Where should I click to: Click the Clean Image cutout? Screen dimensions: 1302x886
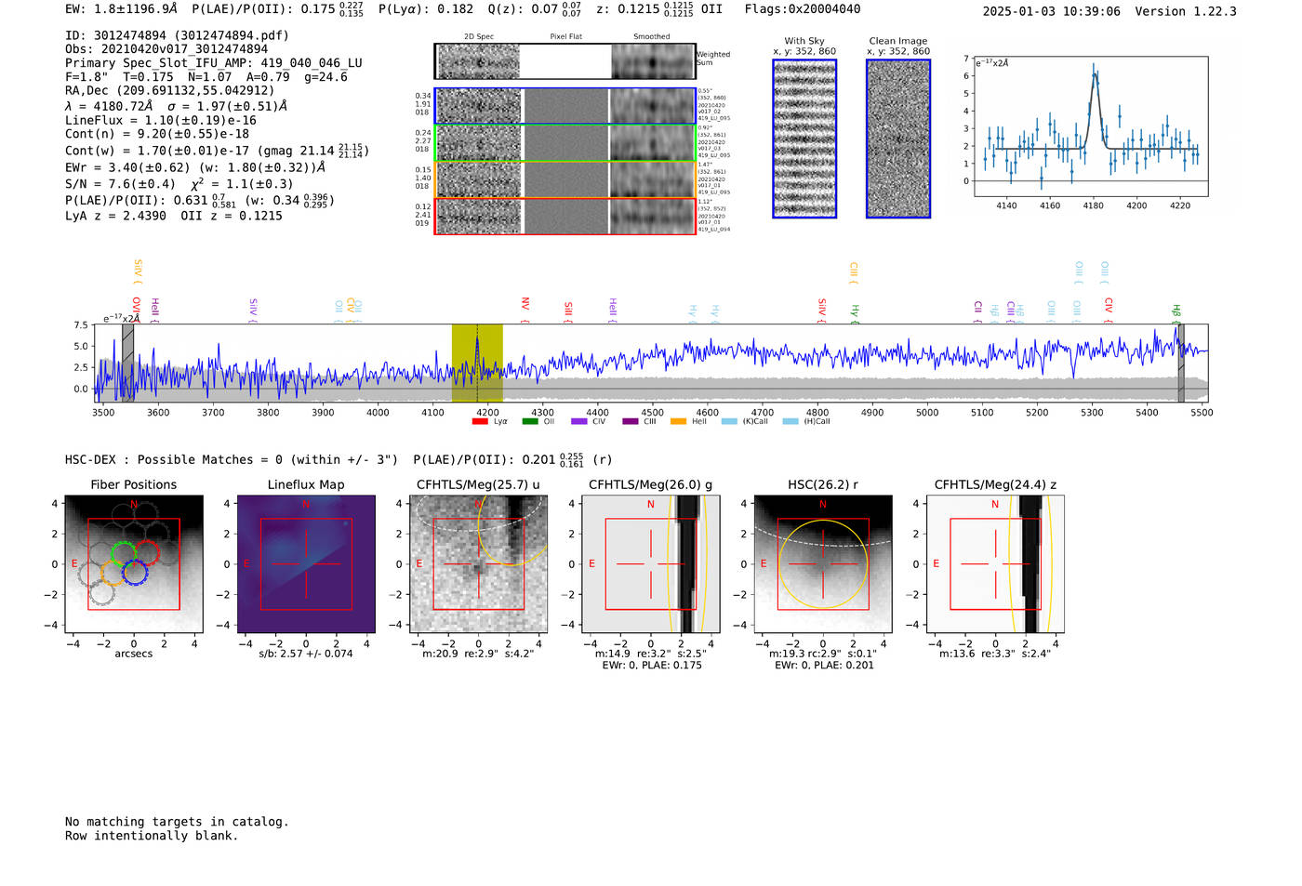pos(898,139)
